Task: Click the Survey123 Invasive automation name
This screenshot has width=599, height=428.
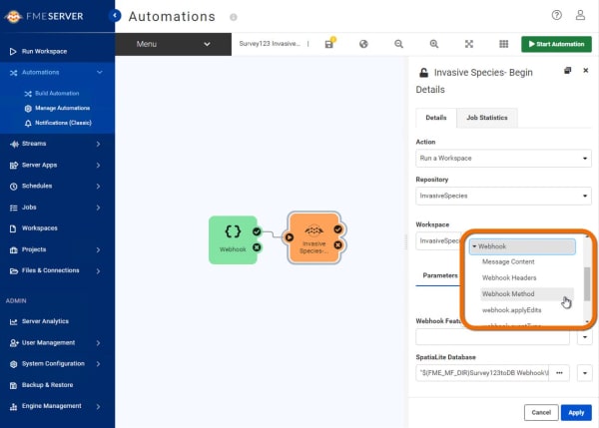Action: pos(270,44)
